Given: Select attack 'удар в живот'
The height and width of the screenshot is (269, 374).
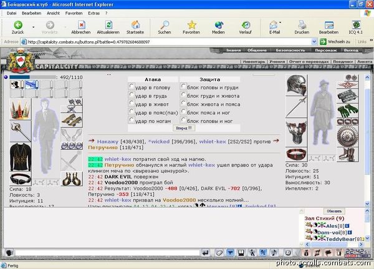Looking at the screenshot, I should 132,103.
